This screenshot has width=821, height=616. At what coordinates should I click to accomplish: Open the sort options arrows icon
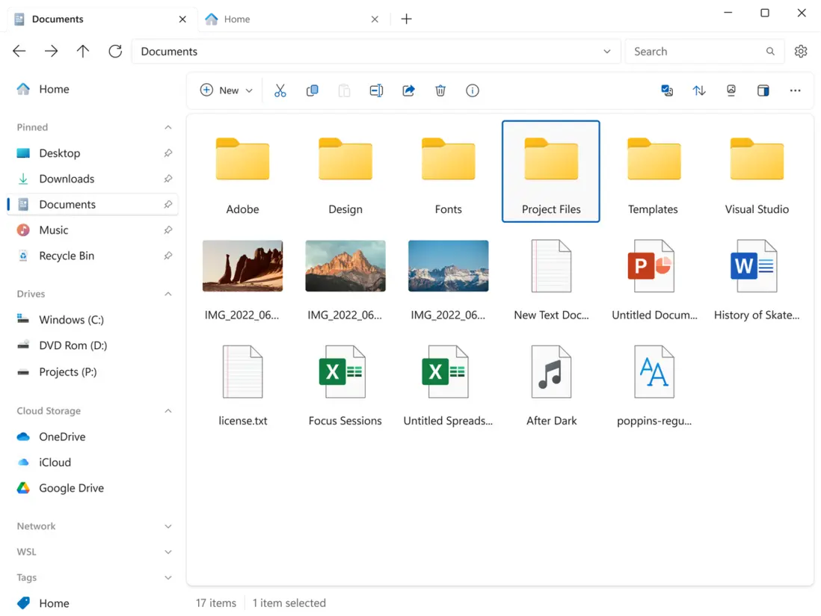699,90
